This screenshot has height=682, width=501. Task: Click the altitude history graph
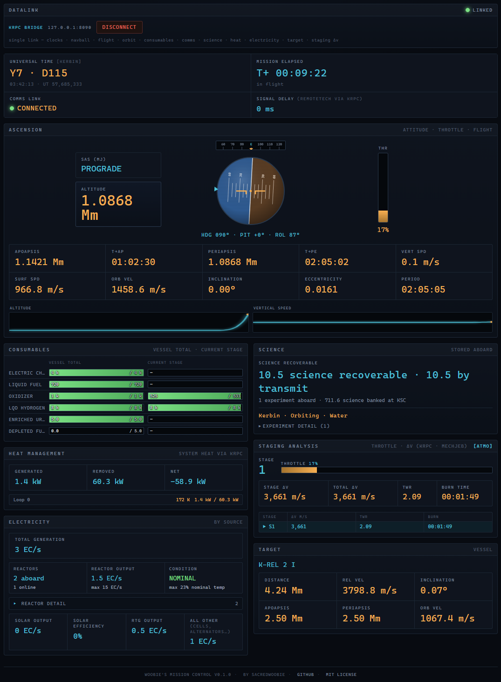pyautogui.click(x=129, y=322)
